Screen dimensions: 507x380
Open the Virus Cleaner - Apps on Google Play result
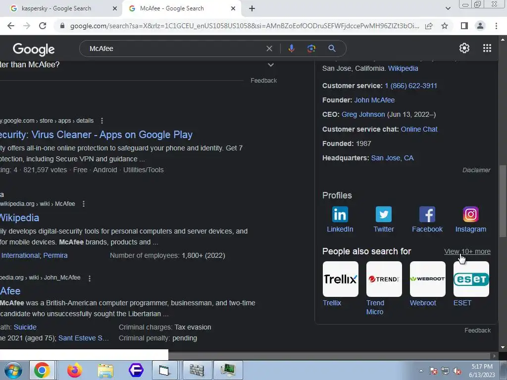coord(97,135)
